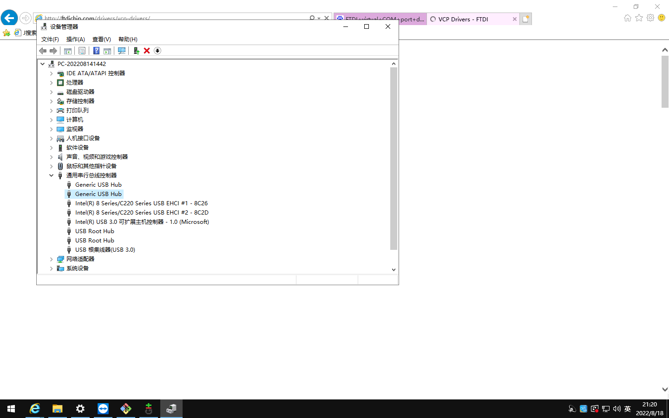669x418 pixels.
Task: Expand the 系统设备 category
Action: [52, 268]
